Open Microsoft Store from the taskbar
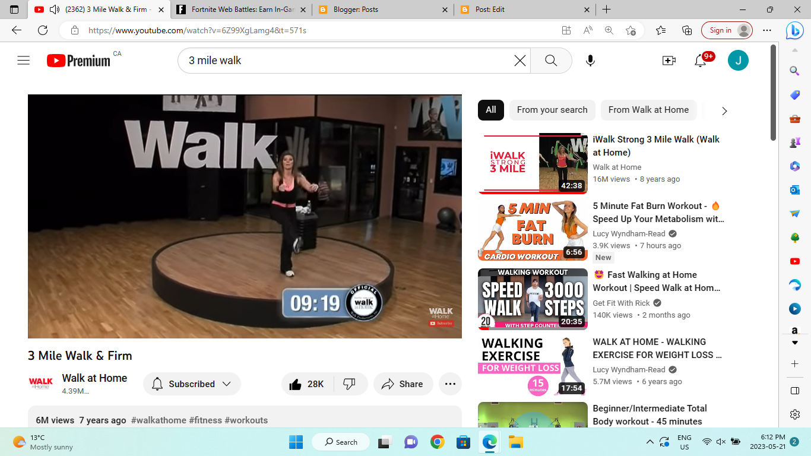Image resolution: width=811 pixels, height=456 pixels. tap(464, 442)
